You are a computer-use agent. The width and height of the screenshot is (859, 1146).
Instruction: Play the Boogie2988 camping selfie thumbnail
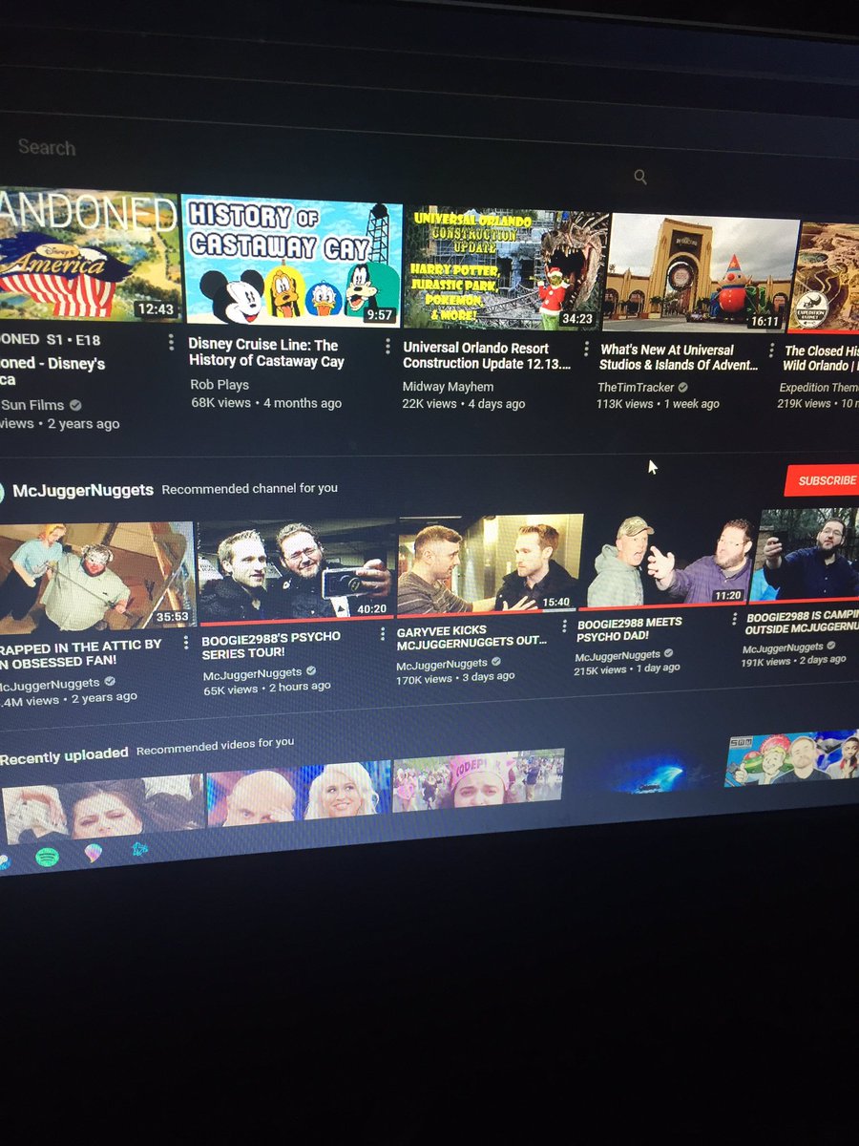tap(805, 554)
